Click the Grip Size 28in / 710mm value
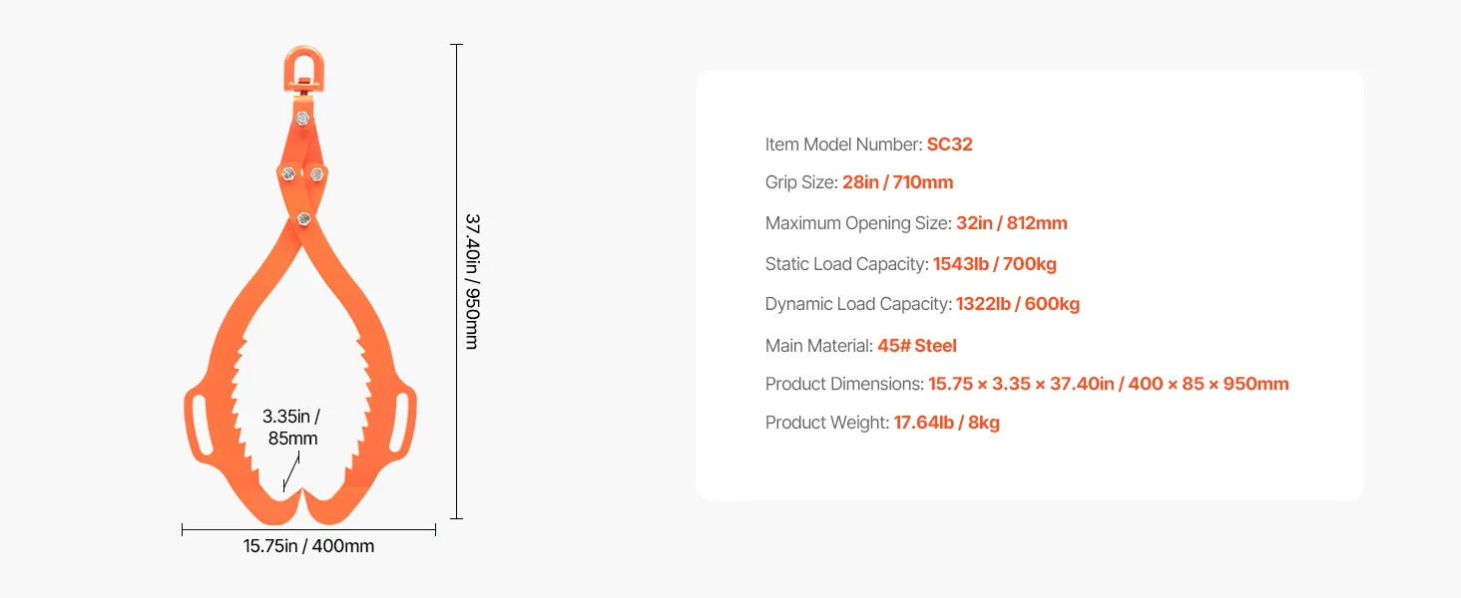This screenshot has width=1461, height=598. point(897,182)
